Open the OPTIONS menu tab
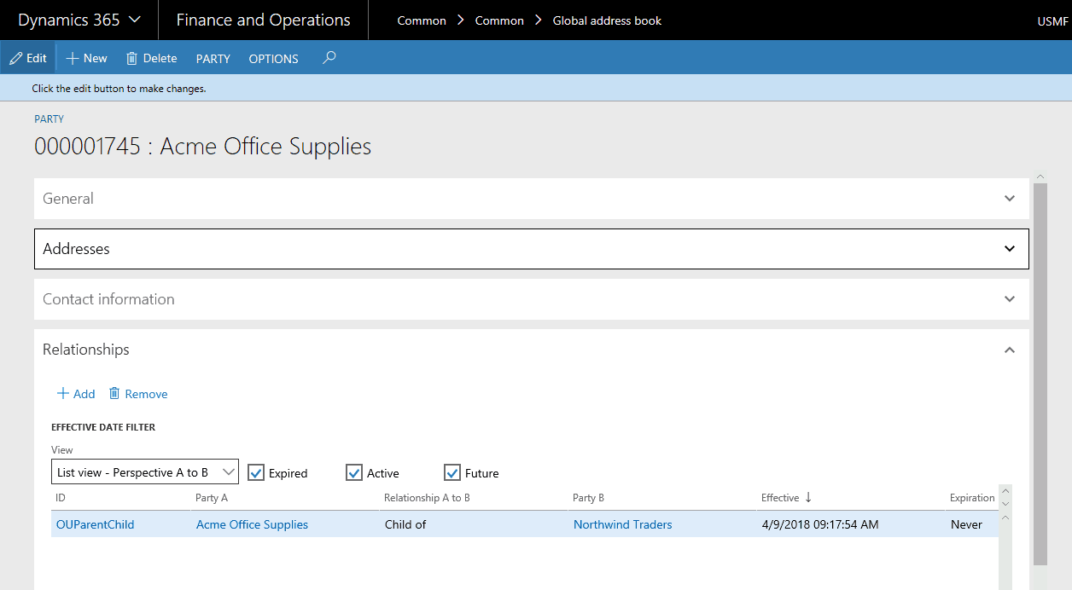Viewport: 1072px width, 590px height. (x=273, y=59)
